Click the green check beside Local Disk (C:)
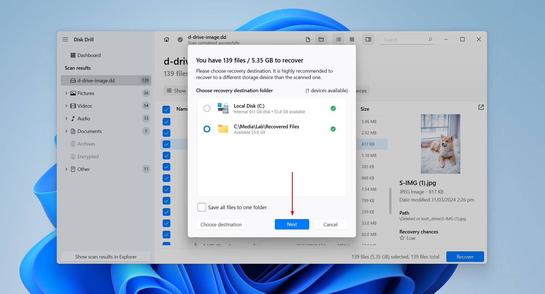Viewport: 545px width, 294px height. click(333, 108)
